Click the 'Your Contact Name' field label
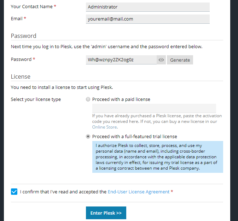The width and height of the screenshot is (238, 221). [x=32, y=7]
